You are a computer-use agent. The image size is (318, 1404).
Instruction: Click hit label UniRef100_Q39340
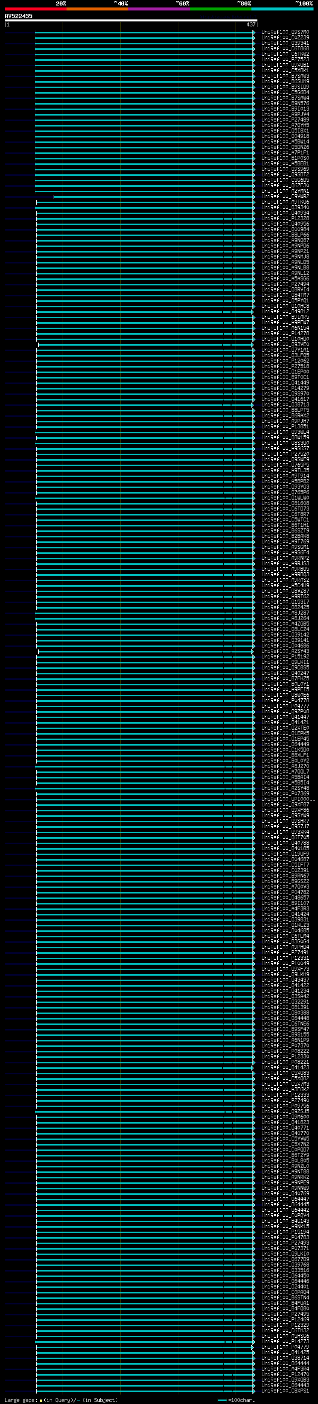click(x=285, y=207)
